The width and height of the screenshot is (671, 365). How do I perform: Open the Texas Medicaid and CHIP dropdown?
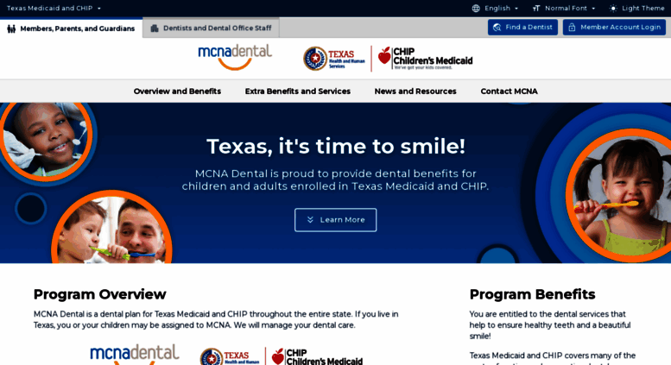tap(54, 8)
